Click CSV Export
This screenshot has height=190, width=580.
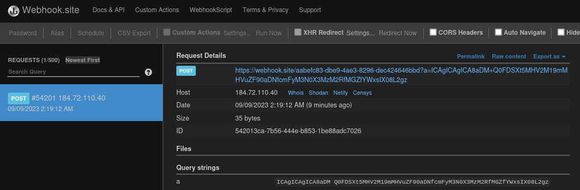click(134, 33)
